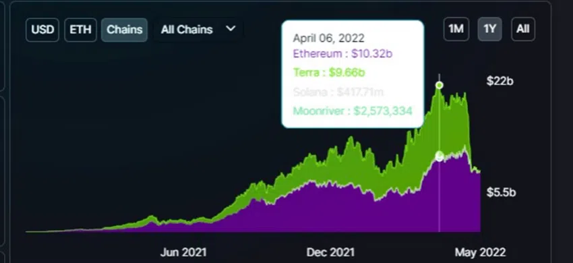Select the 1M time range
573x263 pixels.
(456, 29)
